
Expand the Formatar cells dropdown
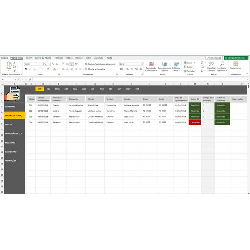[x=196, y=71]
